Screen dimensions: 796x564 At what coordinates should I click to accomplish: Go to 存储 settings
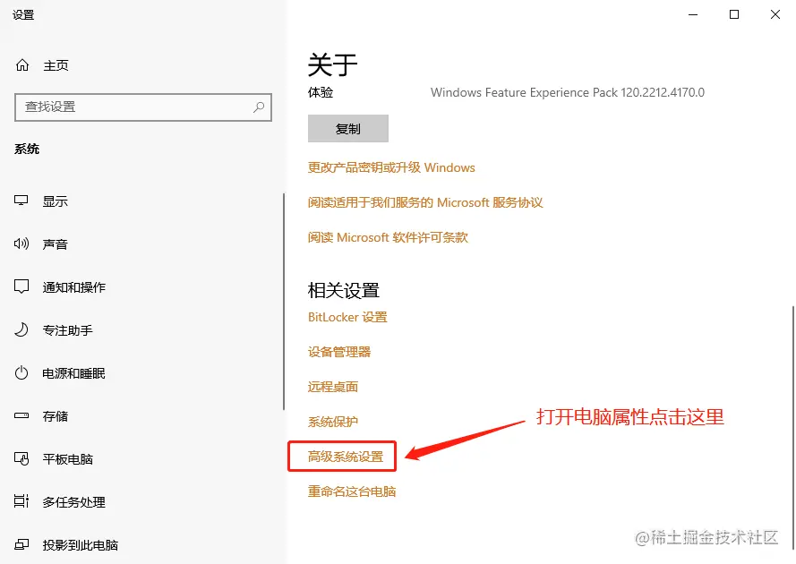(x=56, y=416)
